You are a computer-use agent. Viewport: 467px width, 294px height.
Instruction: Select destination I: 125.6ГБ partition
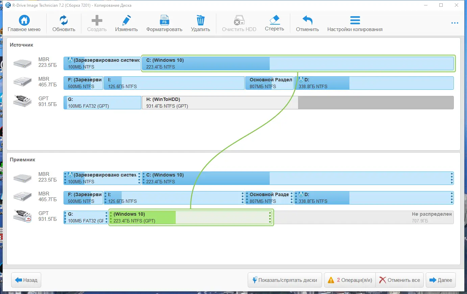pos(174,198)
